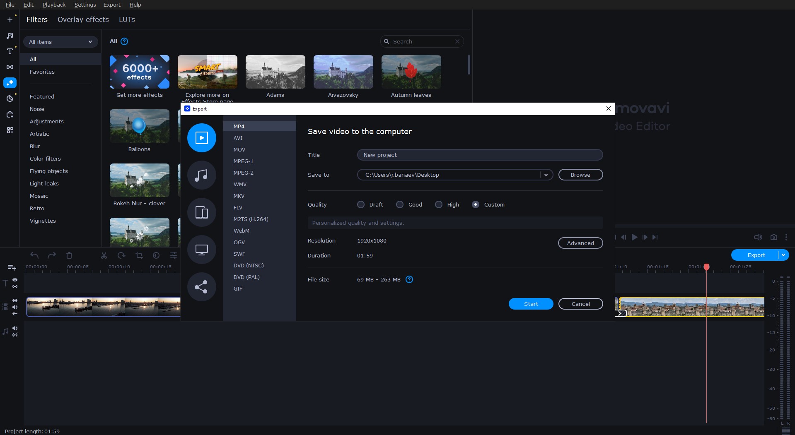Screen dimensions: 795x435
Task: Open the All items category dropdown
Action: (x=60, y=42)
